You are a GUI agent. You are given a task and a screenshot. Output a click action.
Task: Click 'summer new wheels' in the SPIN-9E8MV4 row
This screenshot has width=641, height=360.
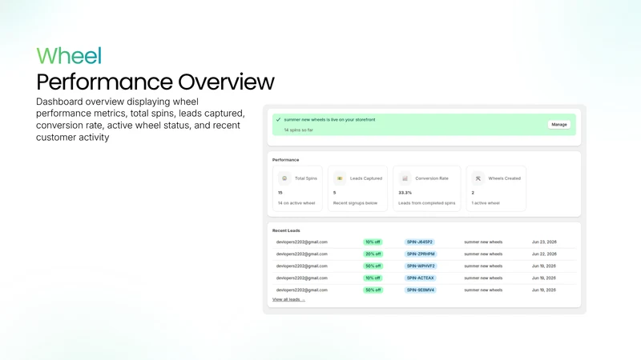click(x=483, y=290)
